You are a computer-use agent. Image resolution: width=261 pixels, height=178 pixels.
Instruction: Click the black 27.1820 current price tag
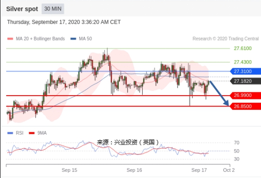(245, 81)
